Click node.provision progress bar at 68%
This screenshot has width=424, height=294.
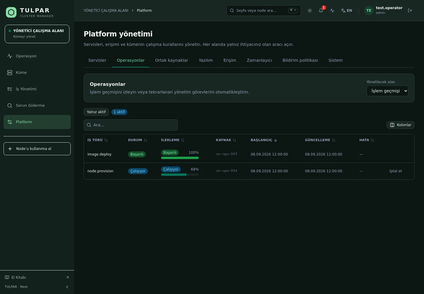[x=180, y=175]
